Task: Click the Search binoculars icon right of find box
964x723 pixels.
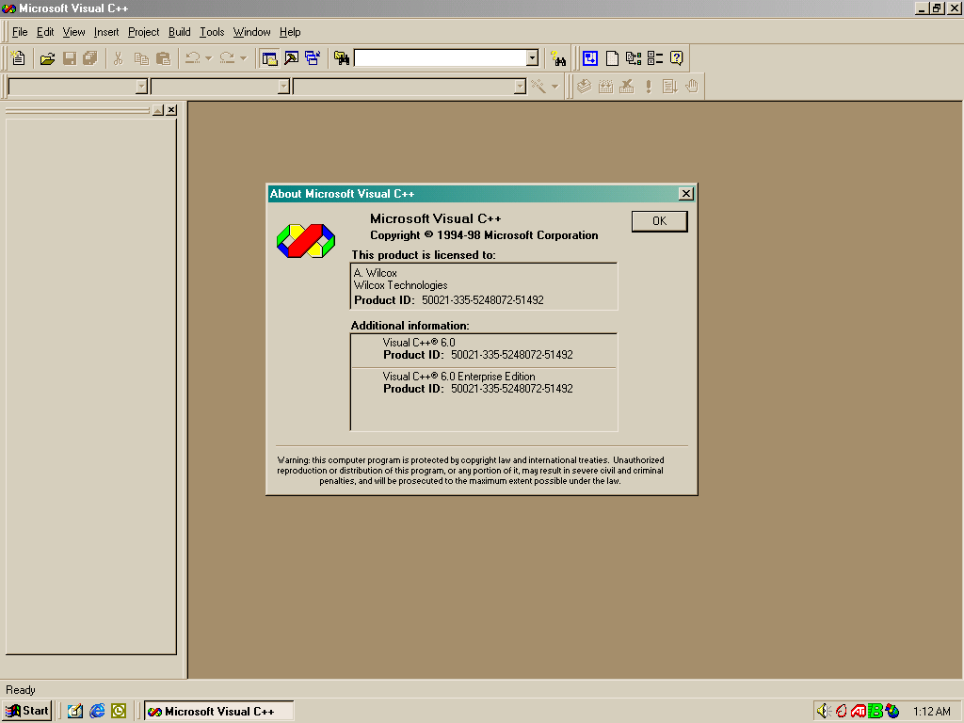Action: click(558, 58)
